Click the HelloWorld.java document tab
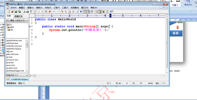 click(x=19, y=79)
